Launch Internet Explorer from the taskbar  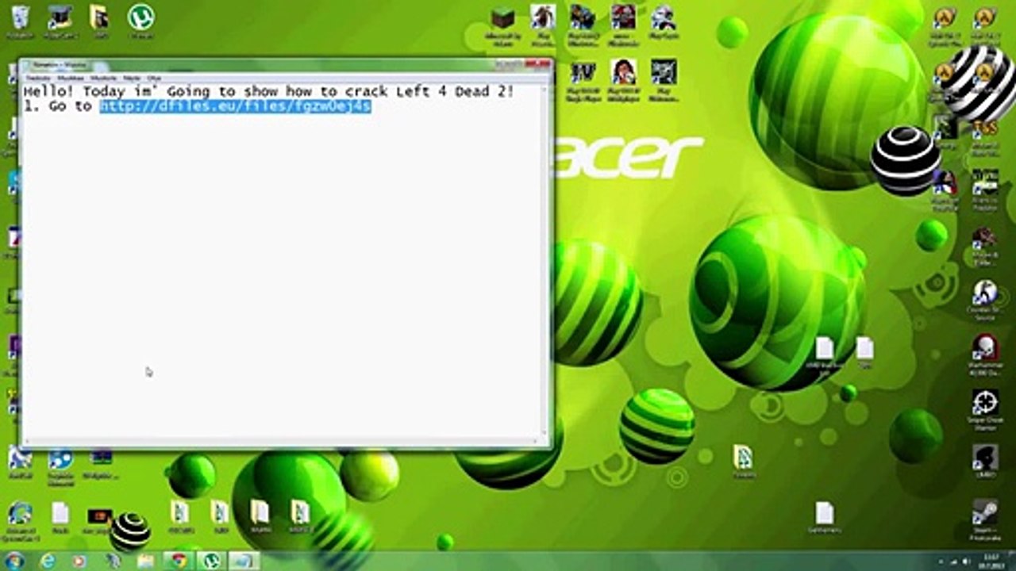click(48, 561)
